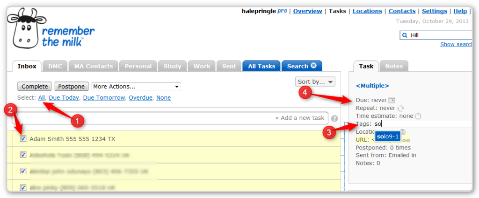
Task: Switch to the Inbox tab
Action: [x=27, y=66]
